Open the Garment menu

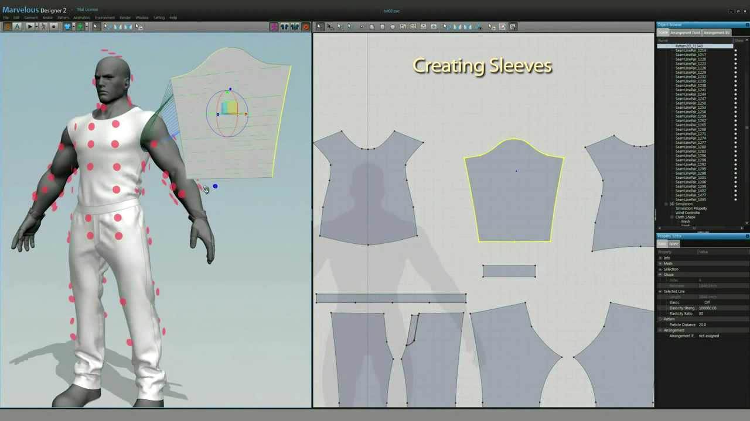30,18
